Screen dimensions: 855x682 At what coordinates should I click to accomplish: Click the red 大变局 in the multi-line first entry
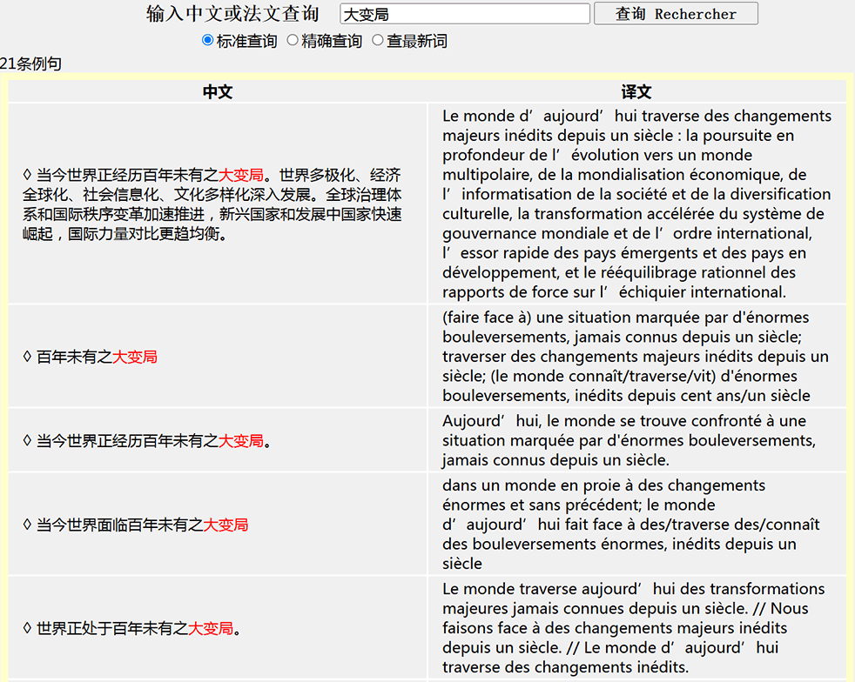point(241,175)
